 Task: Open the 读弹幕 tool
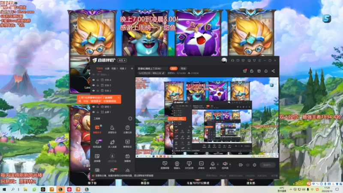tap(97, 158)
